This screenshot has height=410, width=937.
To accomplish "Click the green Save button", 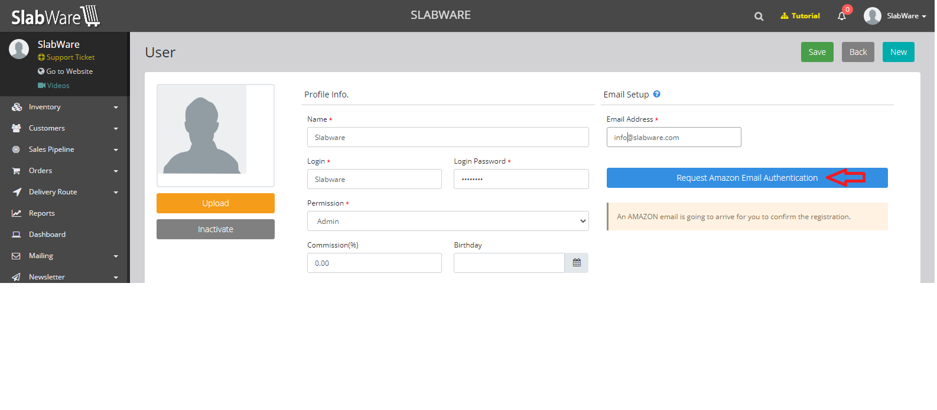I will click(x=817, y=52).
